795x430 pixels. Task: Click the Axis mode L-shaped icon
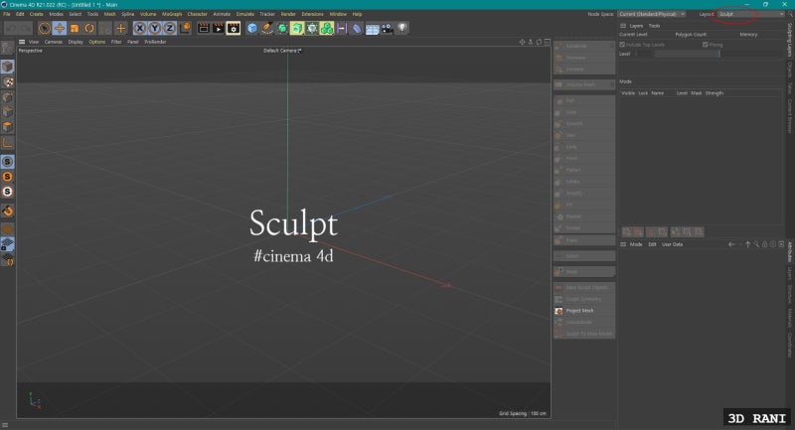coord(8,143)
